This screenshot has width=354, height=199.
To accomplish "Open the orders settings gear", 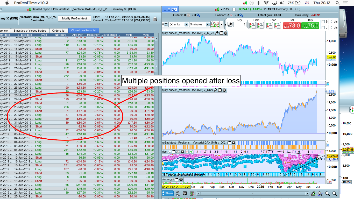I will tap(198, 15).
